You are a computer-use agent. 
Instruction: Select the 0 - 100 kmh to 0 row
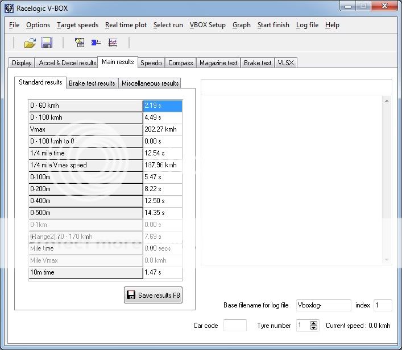85,141
